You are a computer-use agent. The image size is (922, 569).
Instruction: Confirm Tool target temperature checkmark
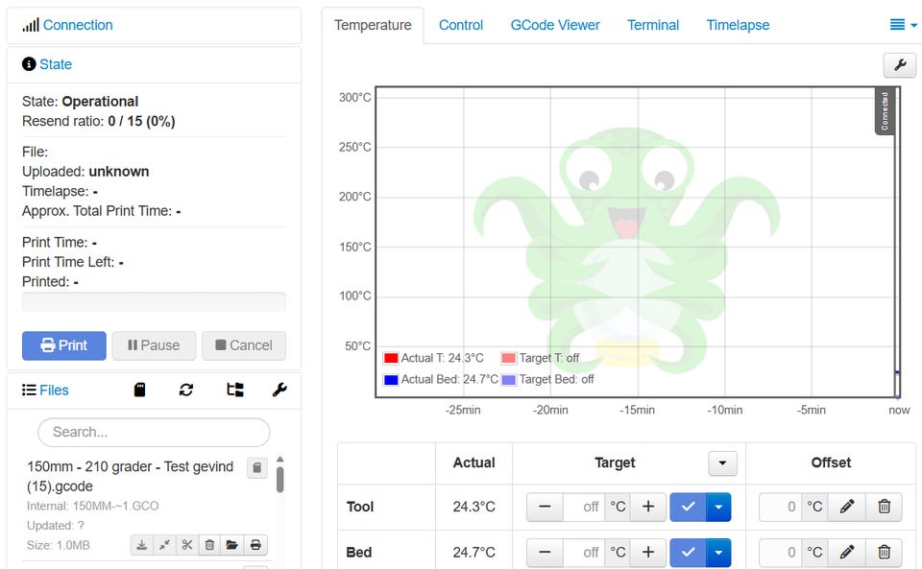coord(688,508)
